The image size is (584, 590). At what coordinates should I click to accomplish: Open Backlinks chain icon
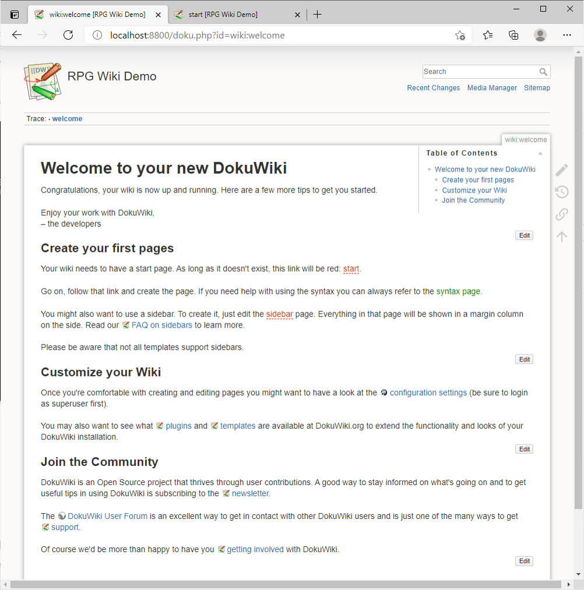[x=562, y=214]
